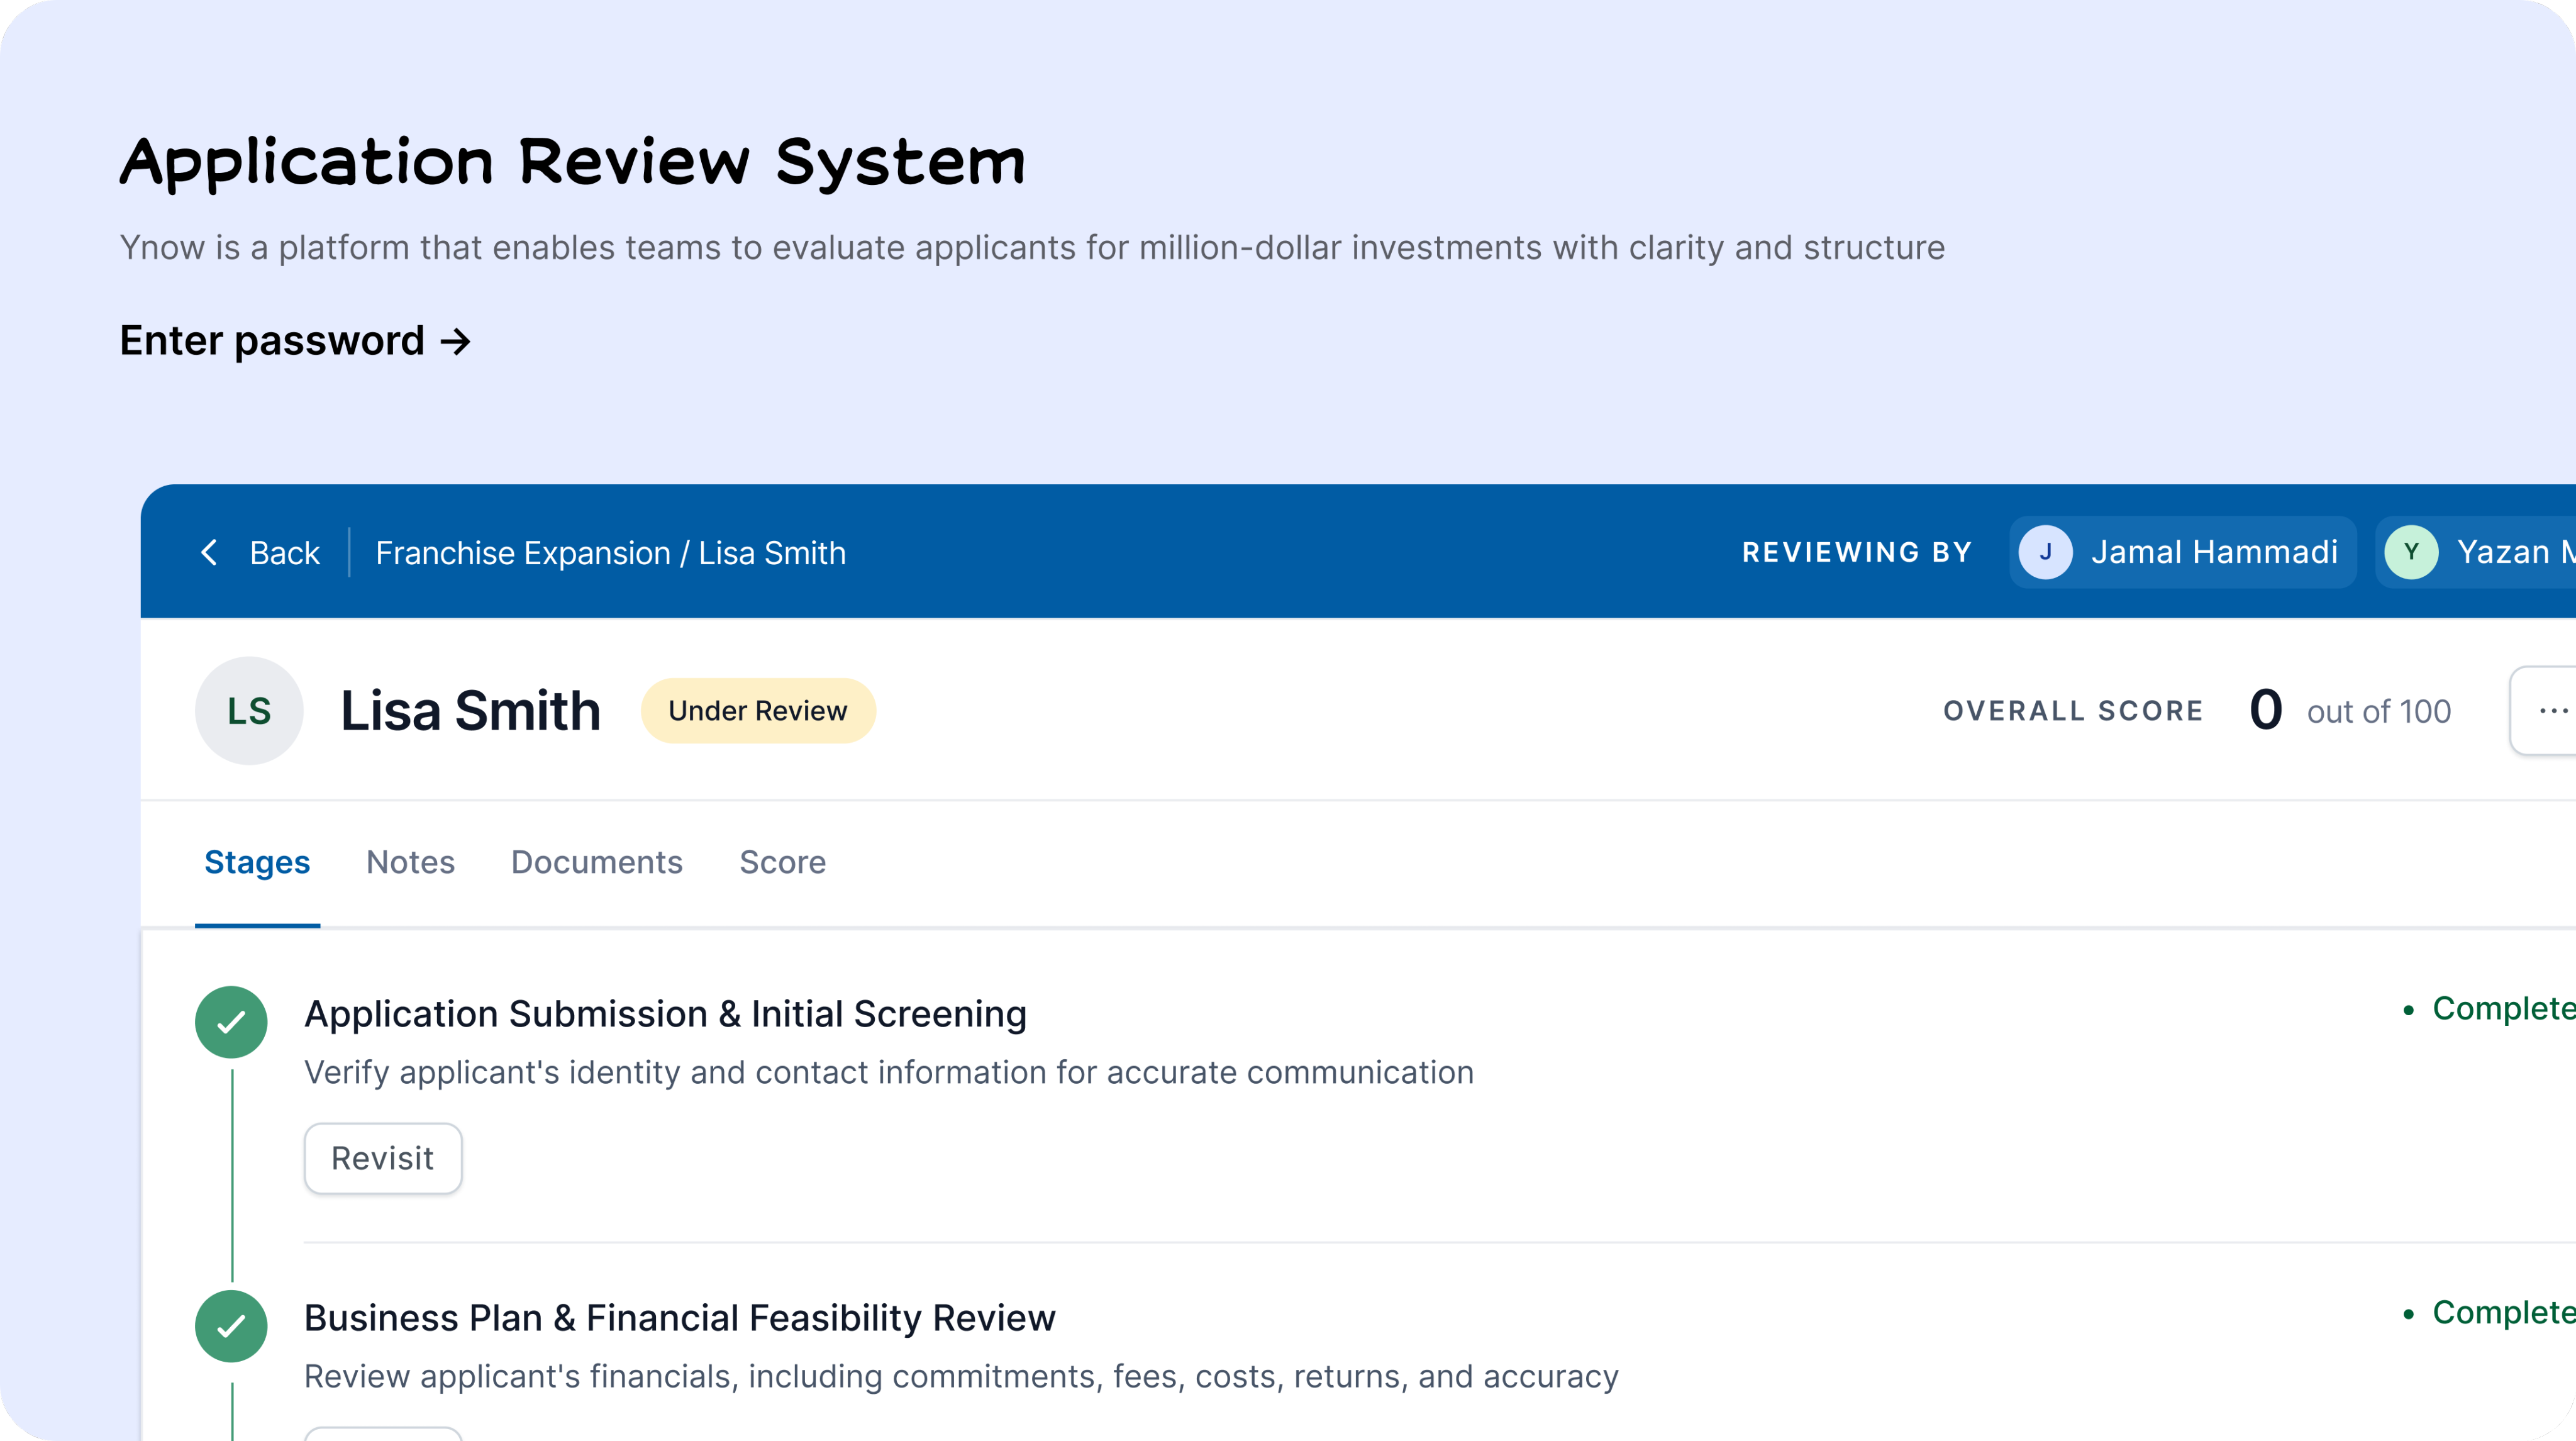Click the Franchise Expansion / Lisa Smith breadcrumb

tap(610, 553)
